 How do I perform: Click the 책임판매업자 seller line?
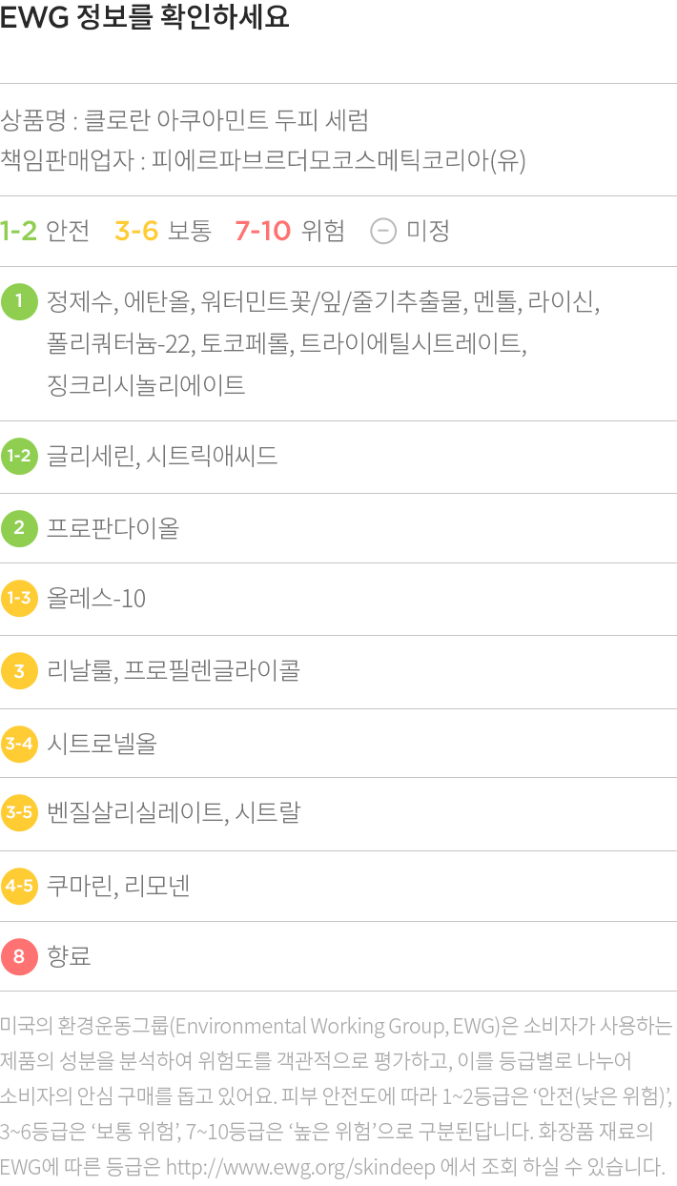263,159
